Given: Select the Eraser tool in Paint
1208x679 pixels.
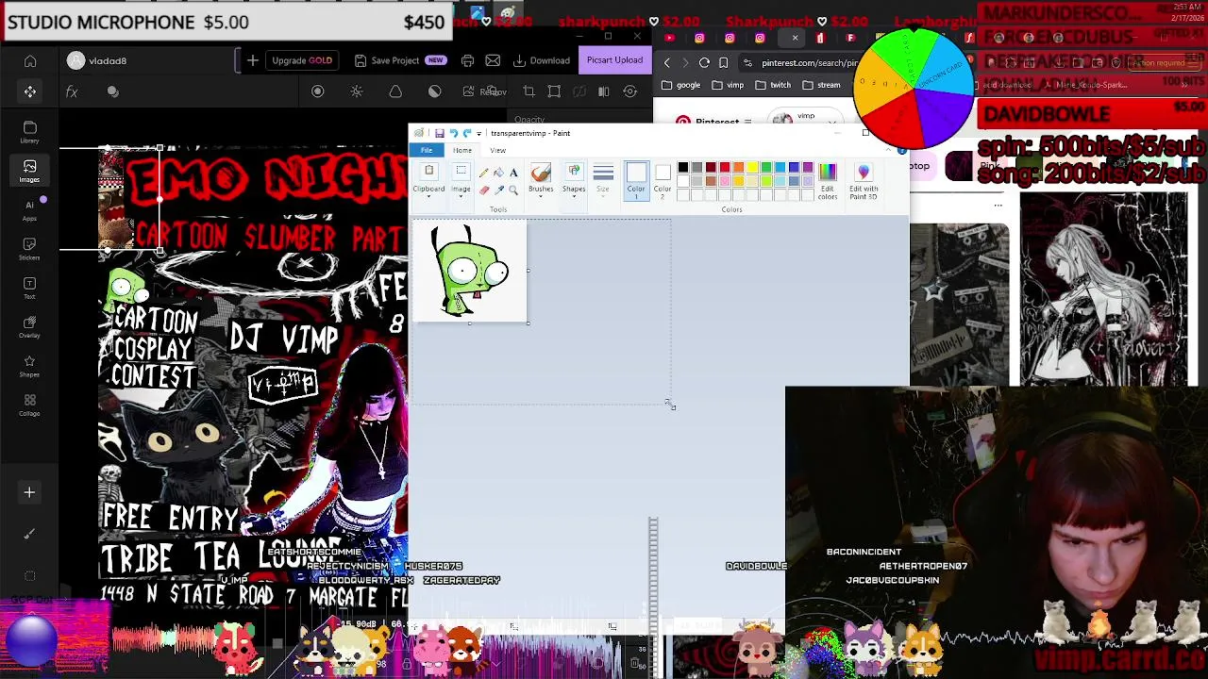Looking at the screenshot, I should tap(484, 190).
